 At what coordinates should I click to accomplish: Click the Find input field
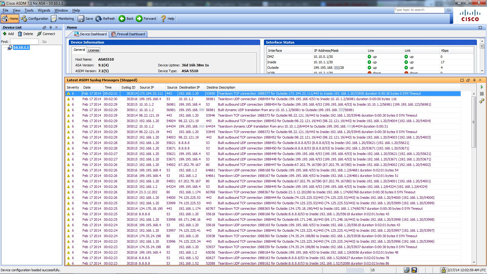24,42
